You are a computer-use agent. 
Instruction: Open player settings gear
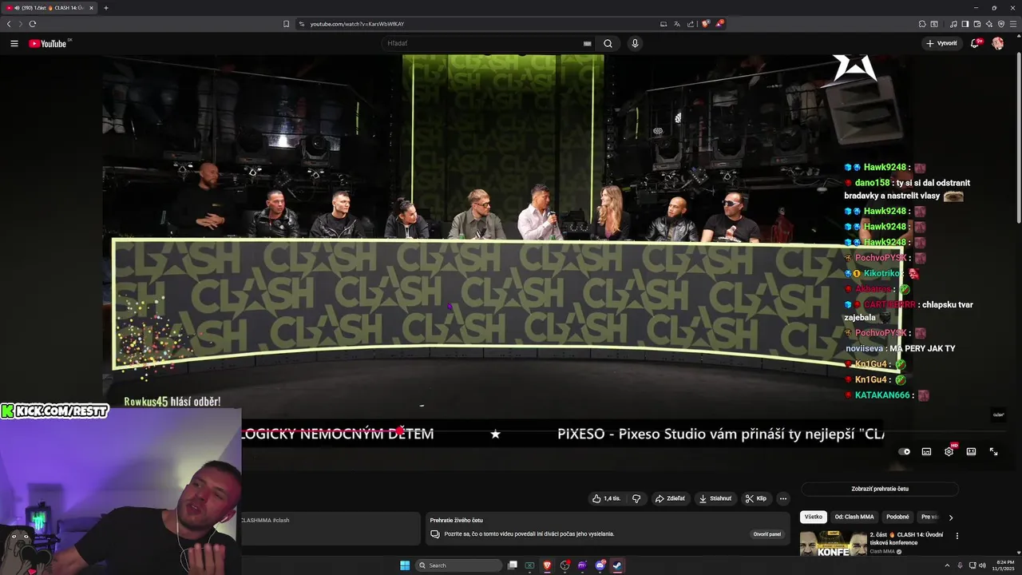(949, 451)
